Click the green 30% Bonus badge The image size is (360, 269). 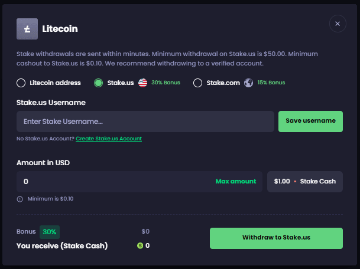50,232
